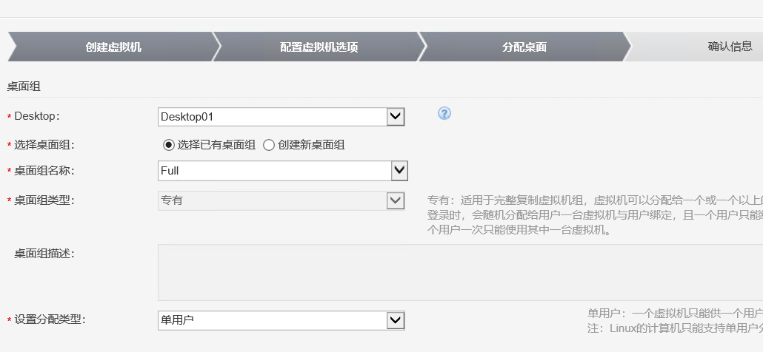Screen dimensions: 763x352
Task: Click the Full desktop group name field
Action: (x=274, y=171)
